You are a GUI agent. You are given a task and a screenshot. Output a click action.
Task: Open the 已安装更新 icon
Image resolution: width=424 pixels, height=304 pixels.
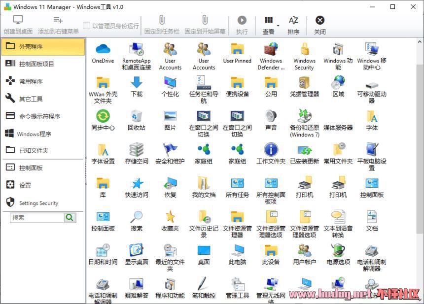(x=305, y=149)
